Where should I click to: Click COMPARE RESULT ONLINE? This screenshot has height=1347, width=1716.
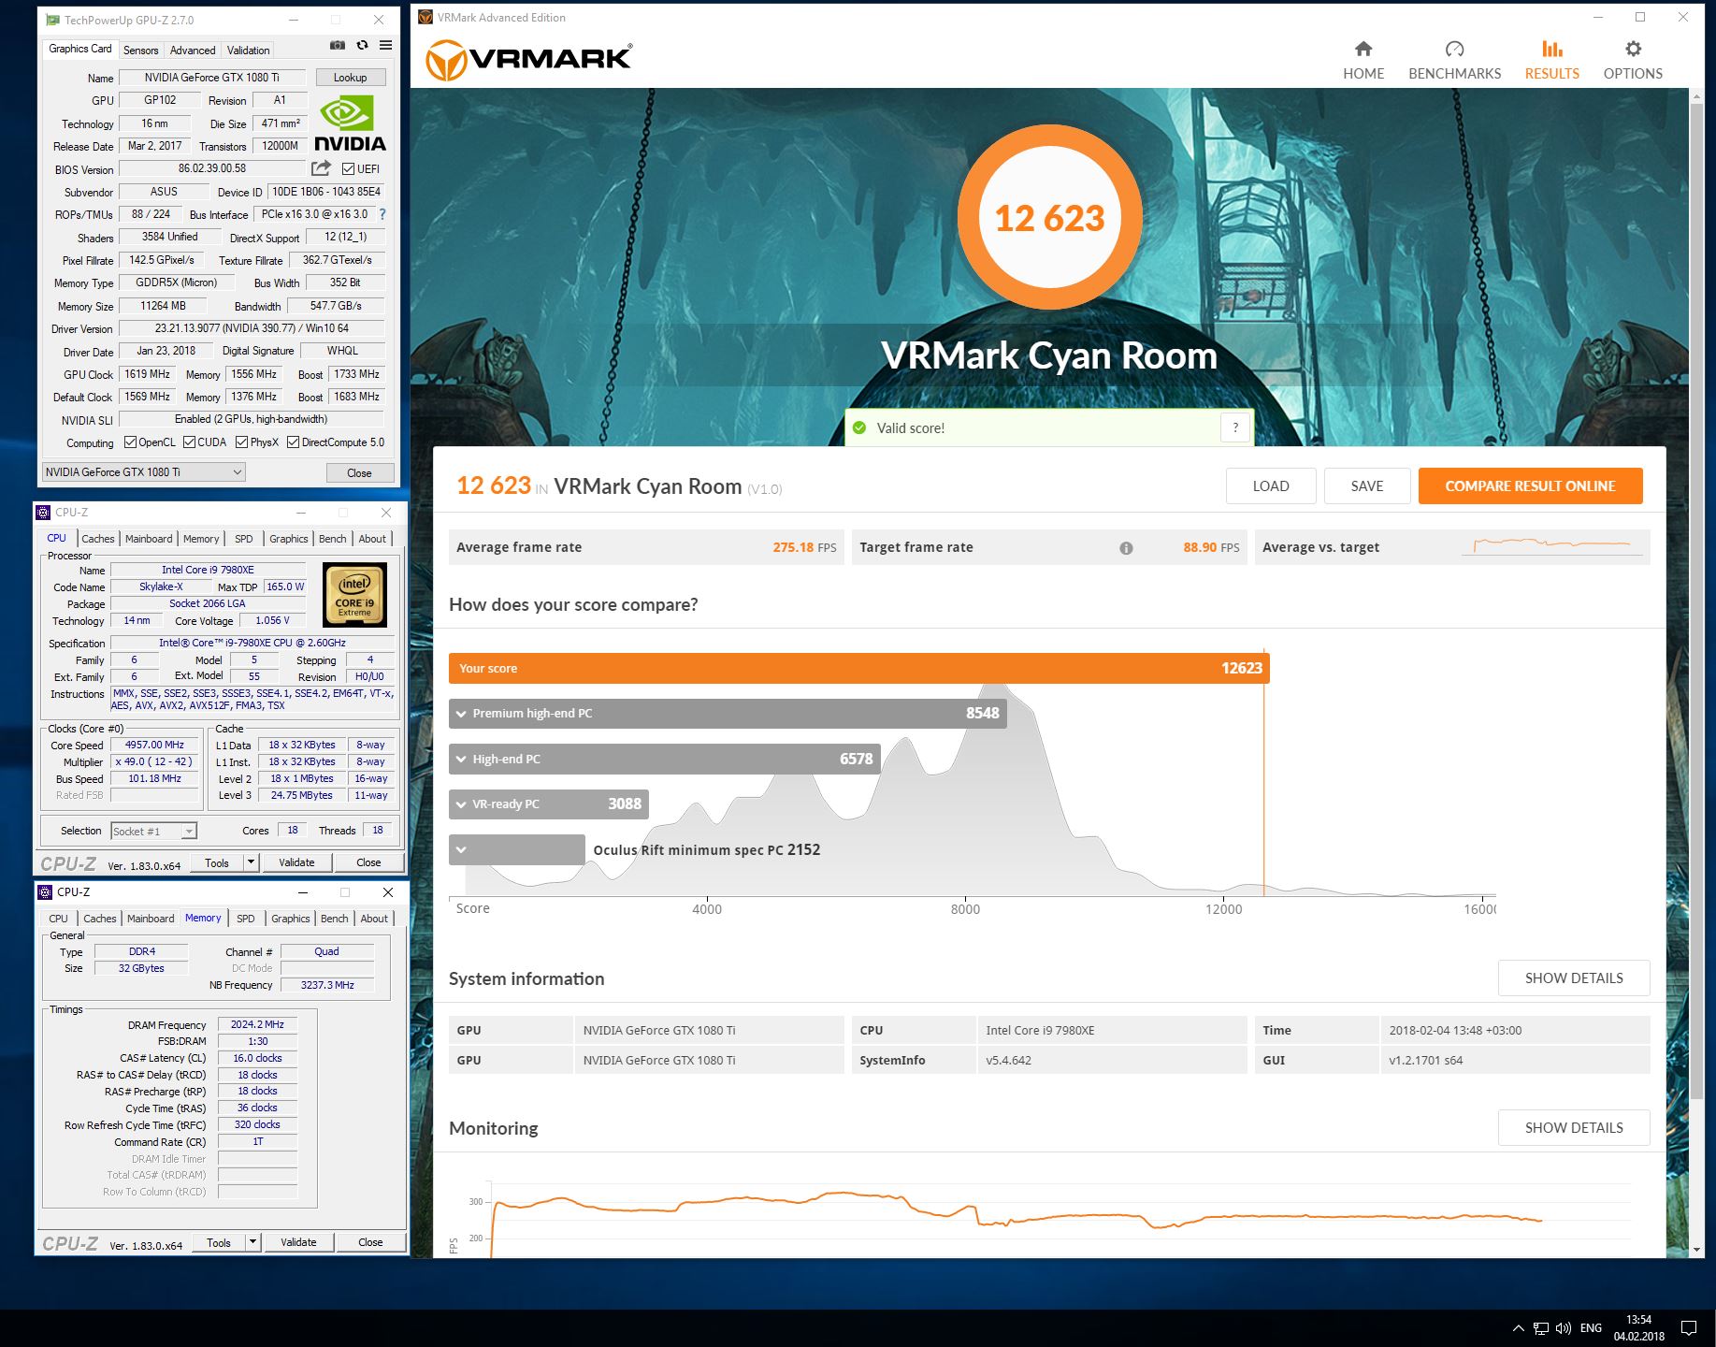pyautogui.click(x=1530, y=486)
